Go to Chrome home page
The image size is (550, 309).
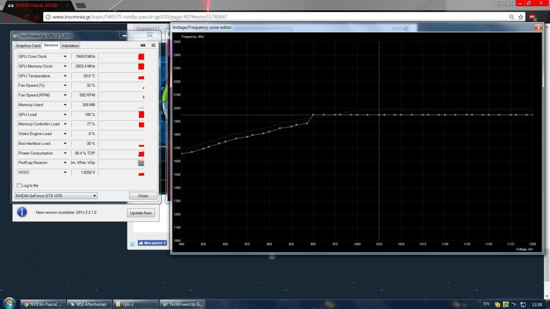(x=38, y=17)
